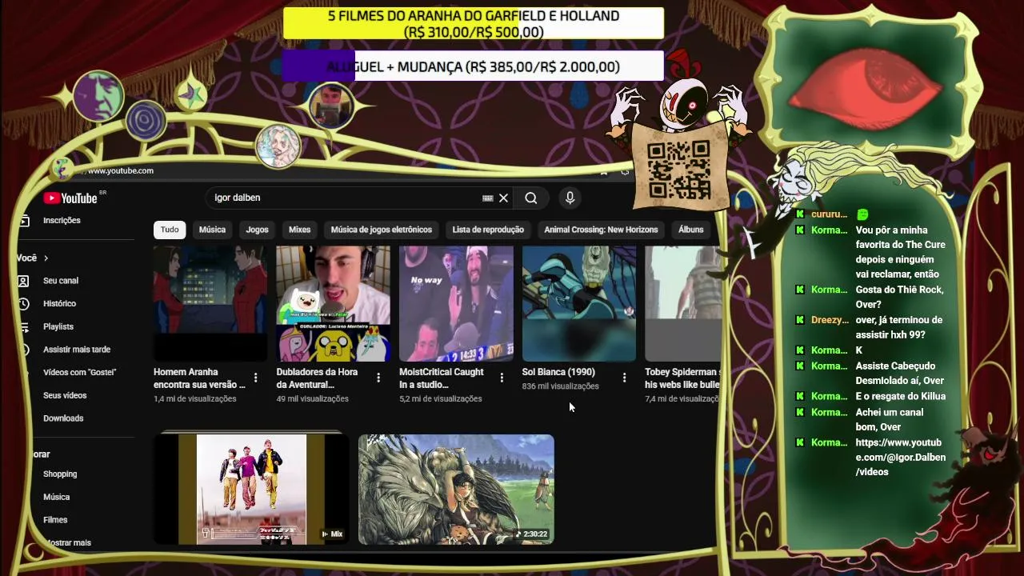
Task: Run the search with the magnifier button
Action: (531, 198)
